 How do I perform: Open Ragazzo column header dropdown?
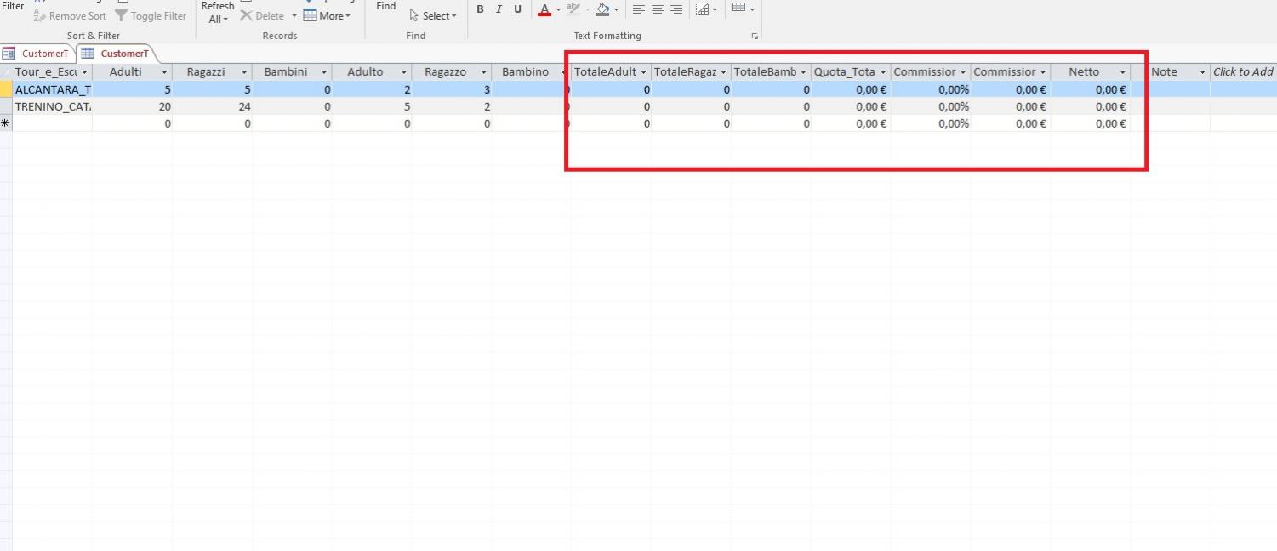[x=484, y=72]
